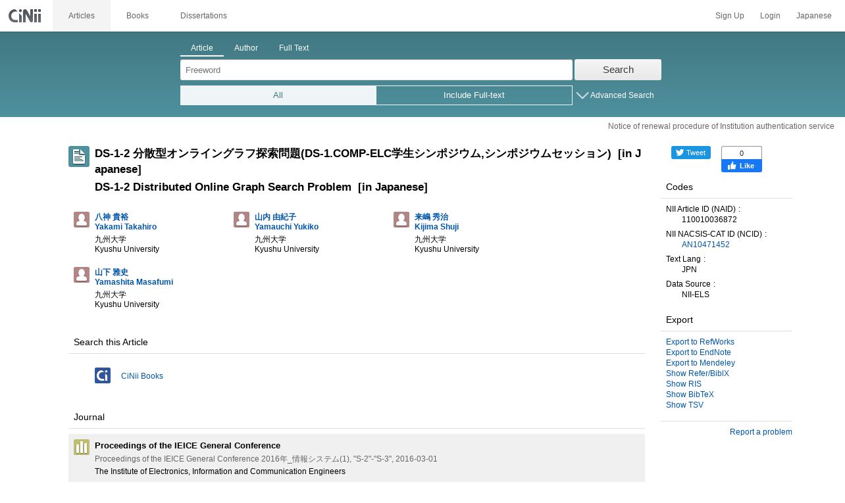Click The Institute of Electronics publisher text
The width and height of the screenshot is (845, 503).
(220, 471)
